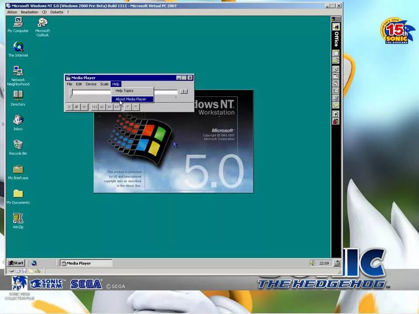Image resolution: width=419 pixels, height=314 pixels.
Task: Open the ? help menu in Virtual PC
Action: click(68, 12)
